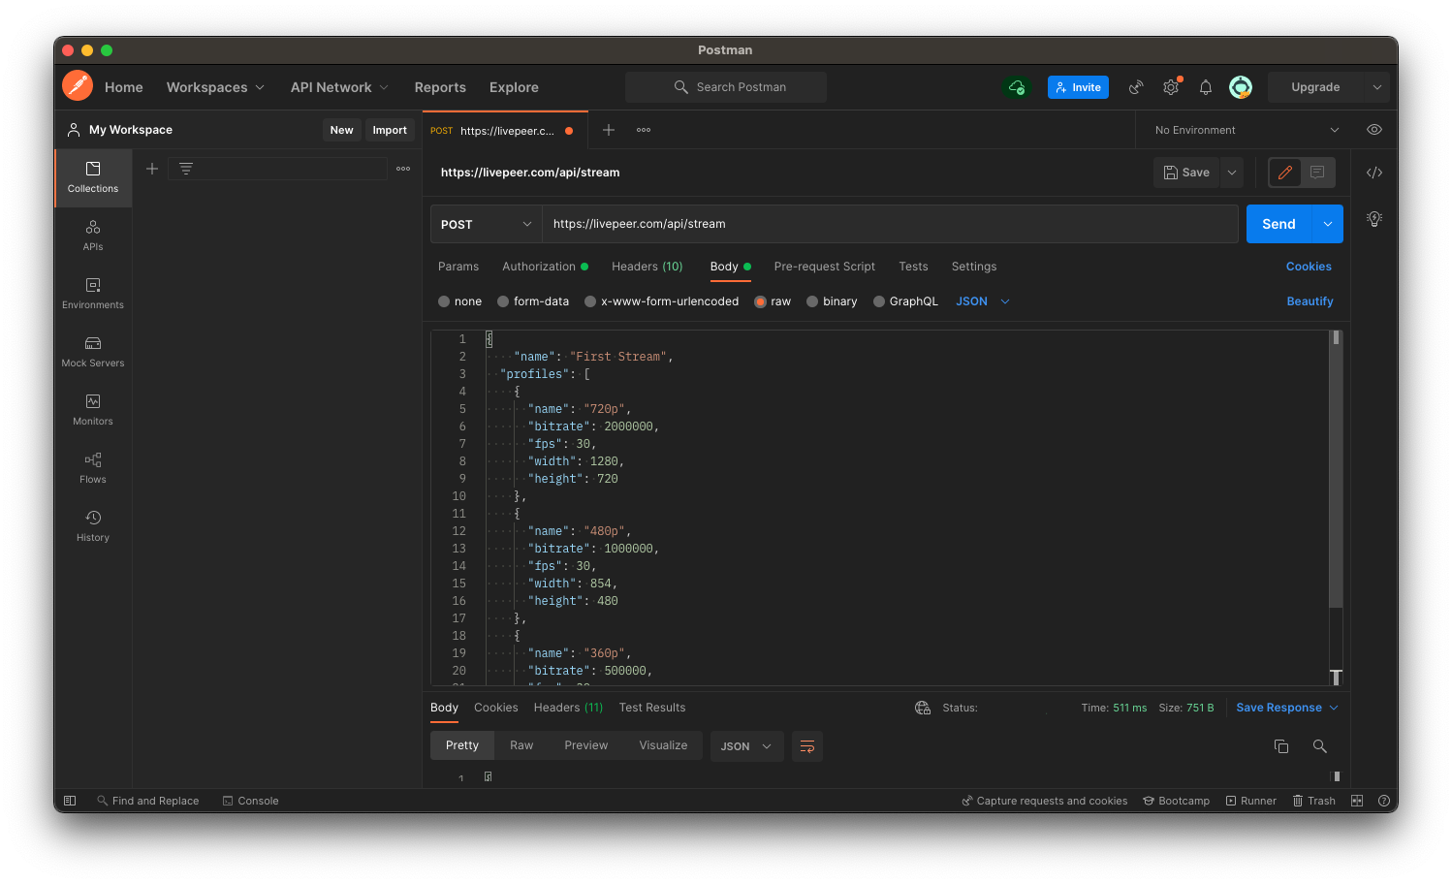Switch to the Pre-request Script tab
Image resolution: width=1452 pixels, height=884 pixels.
click(x=824, y=267)
